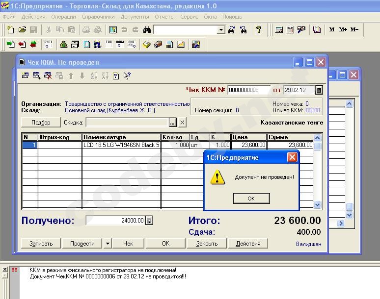Click the ellipsis button in Скидка field

point(172,123)
